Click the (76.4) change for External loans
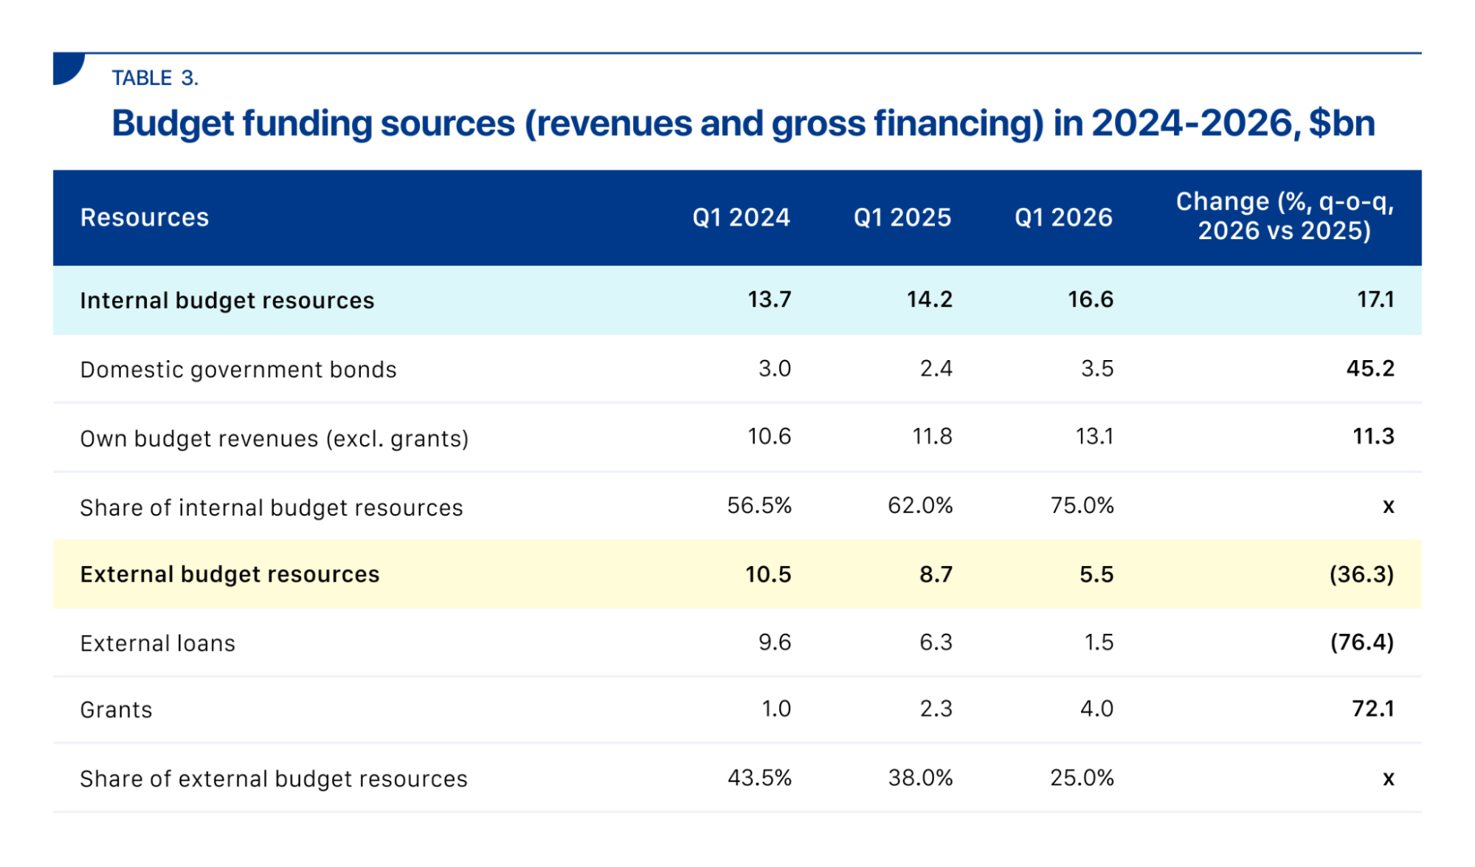 pos(1362,642)
